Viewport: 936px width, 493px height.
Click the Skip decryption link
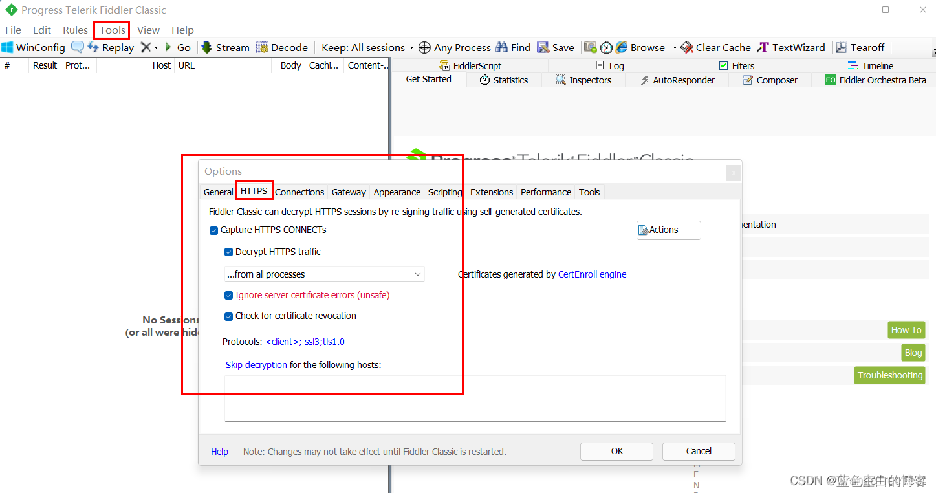tap(256, 364)
